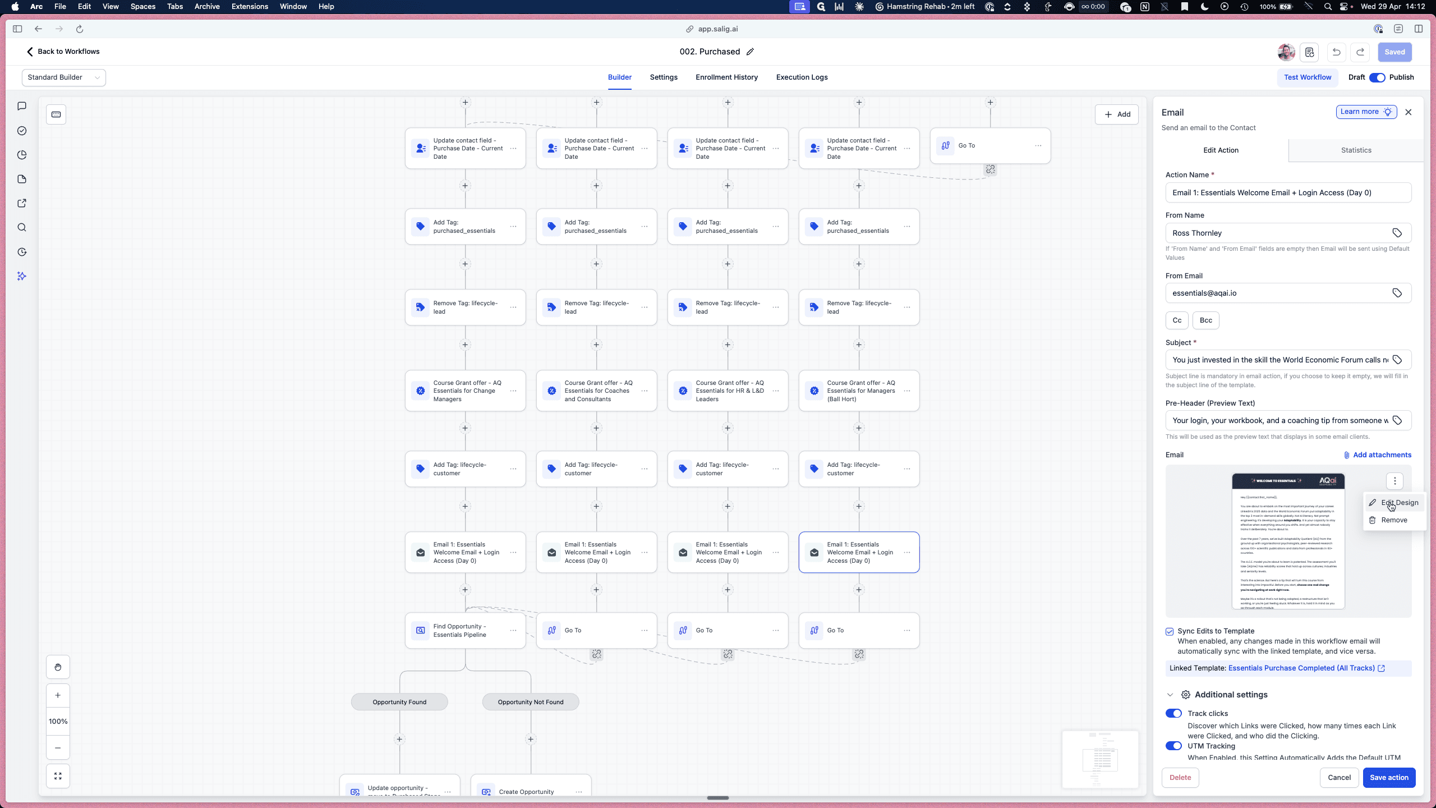Screen dimensions: 1436x808
Task: Click Back to Workflows
Action: click(63, 52)
